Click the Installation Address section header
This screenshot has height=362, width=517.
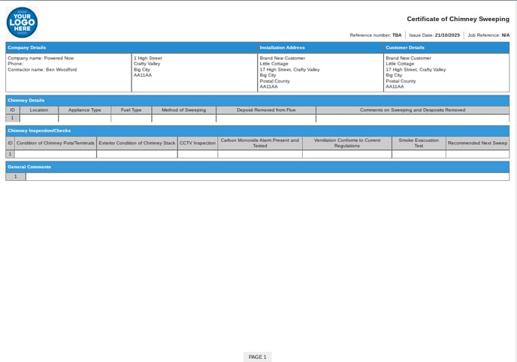coord(282,47)
